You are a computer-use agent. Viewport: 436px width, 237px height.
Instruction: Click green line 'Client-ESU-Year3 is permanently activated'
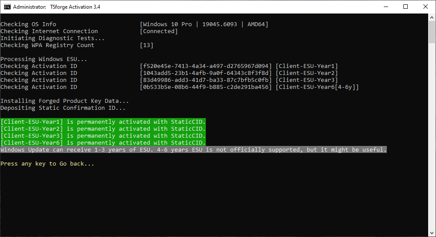point(103,135)
